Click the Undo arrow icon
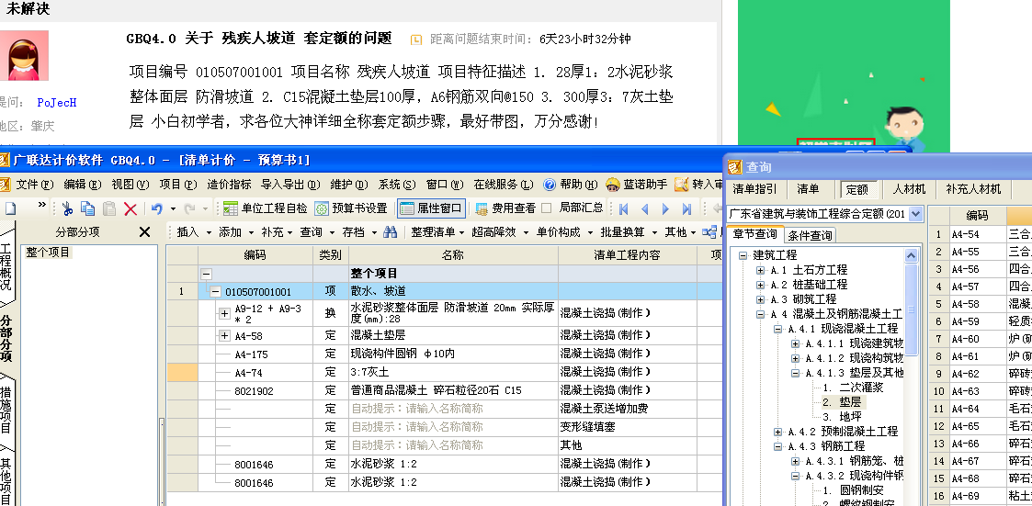 (156, 208)
